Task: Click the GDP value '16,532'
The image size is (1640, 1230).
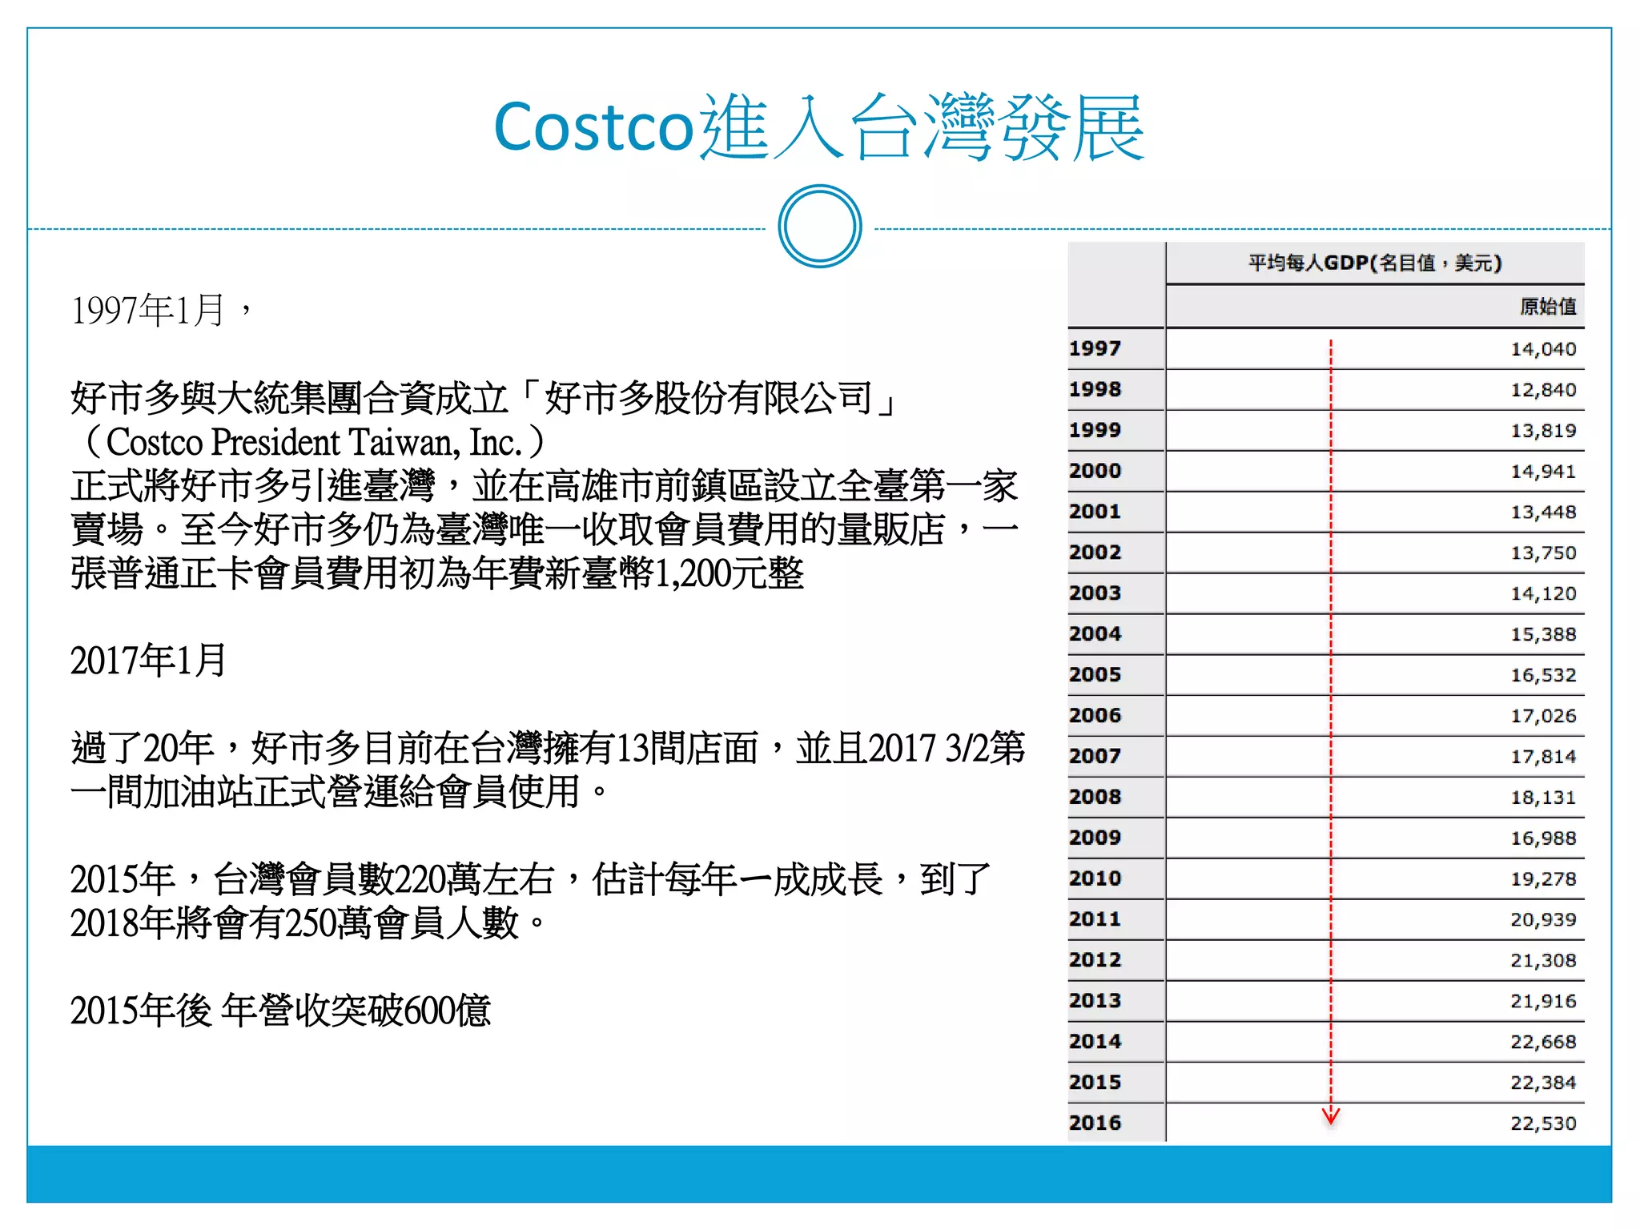Action: click(1543, 675)
